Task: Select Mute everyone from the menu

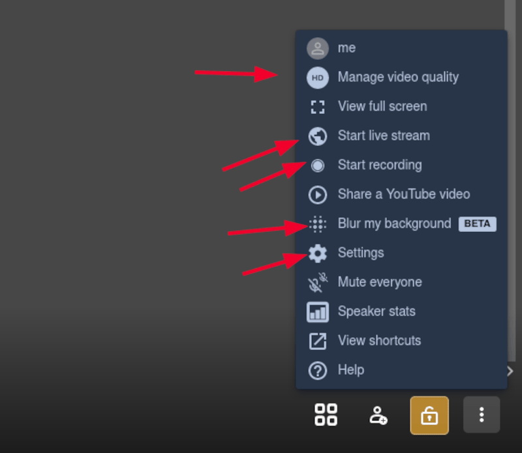Action: tap(401, 282)
